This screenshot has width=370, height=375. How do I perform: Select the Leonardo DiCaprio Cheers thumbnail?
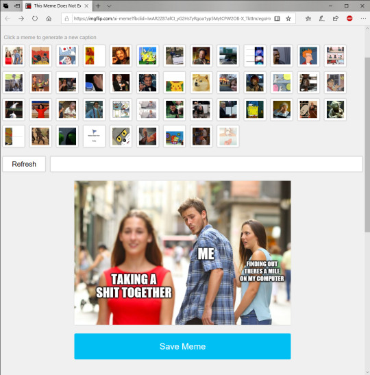tap(148, 82)
